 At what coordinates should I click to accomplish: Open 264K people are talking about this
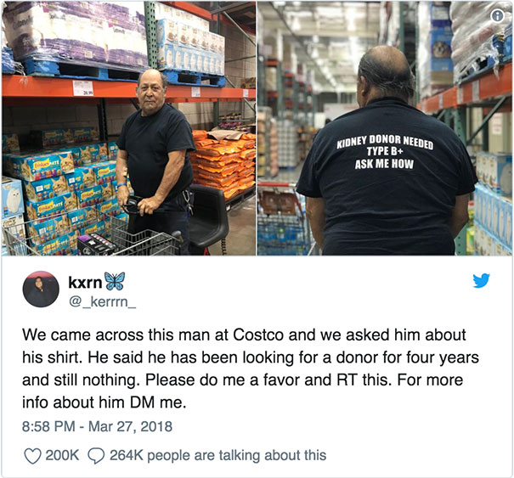click(218, 455)
